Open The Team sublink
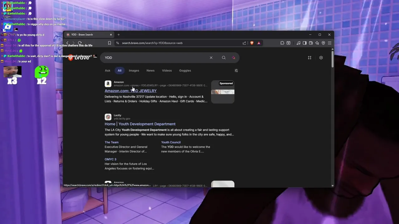Image resolution: width=399 pixels, height=224 pixels. (x=112, y=142)
